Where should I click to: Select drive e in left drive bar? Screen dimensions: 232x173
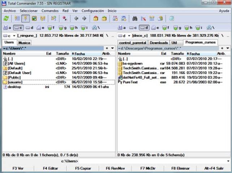click(40, 28)
